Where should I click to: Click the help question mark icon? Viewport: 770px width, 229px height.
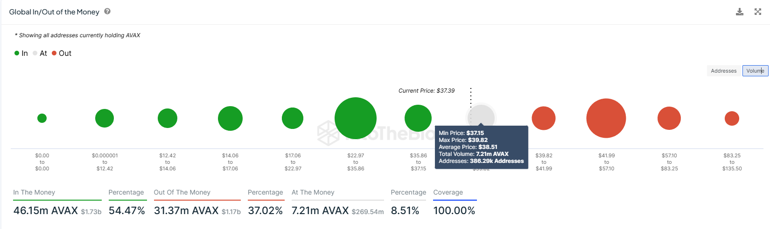click(x=107, y=12)
